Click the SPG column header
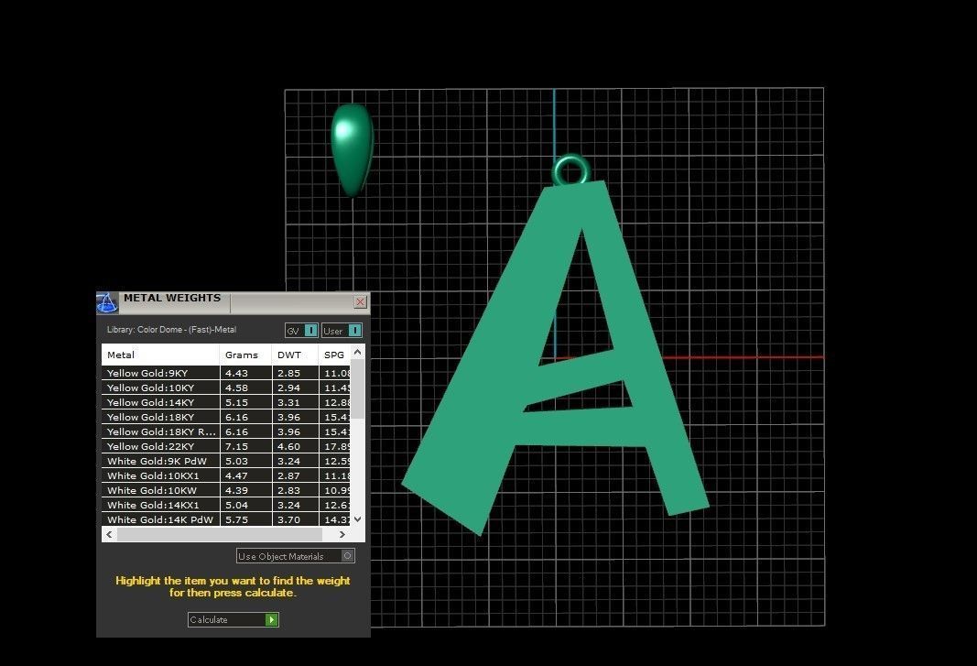Screen dimensions: 977x666 (x=334, y=355)
